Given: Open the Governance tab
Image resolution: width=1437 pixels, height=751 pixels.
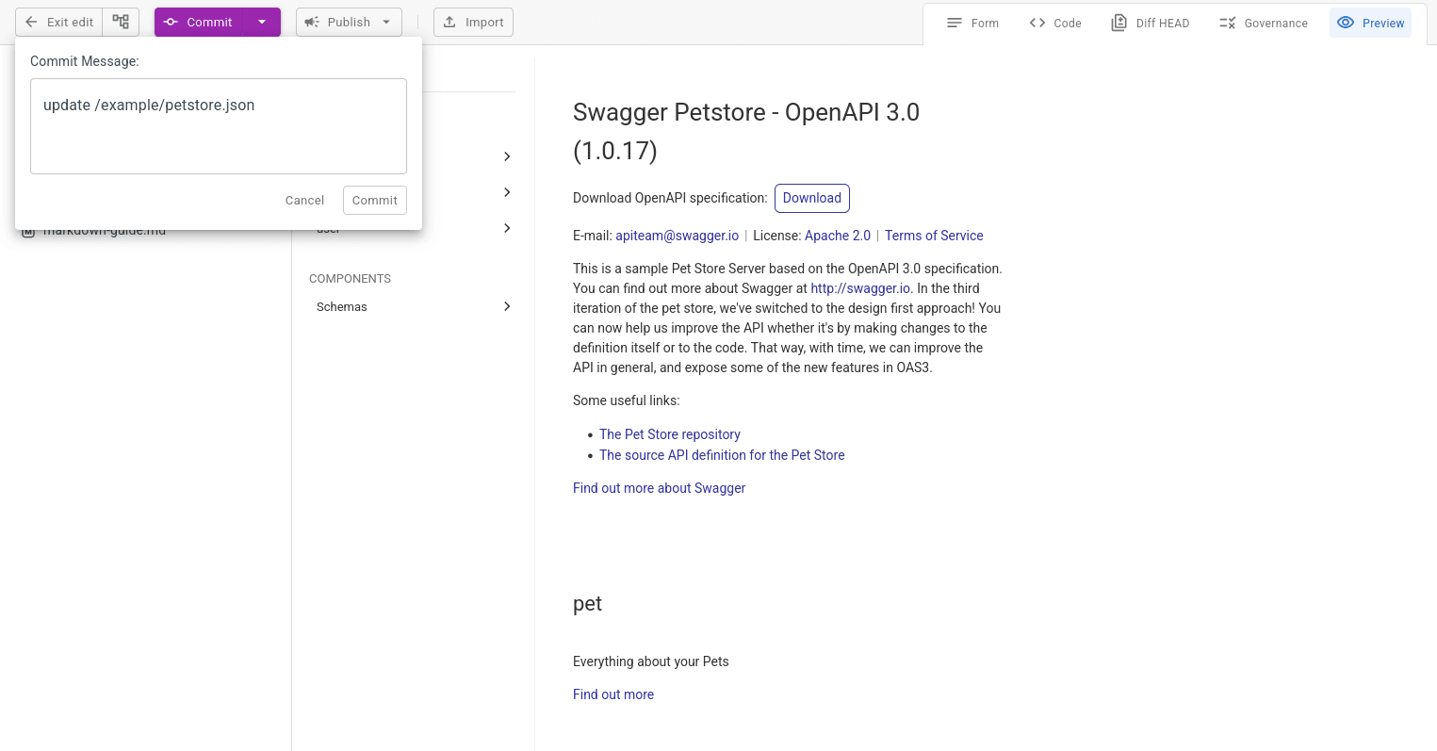Looking at the screenshot, I should pos(1264,23).
